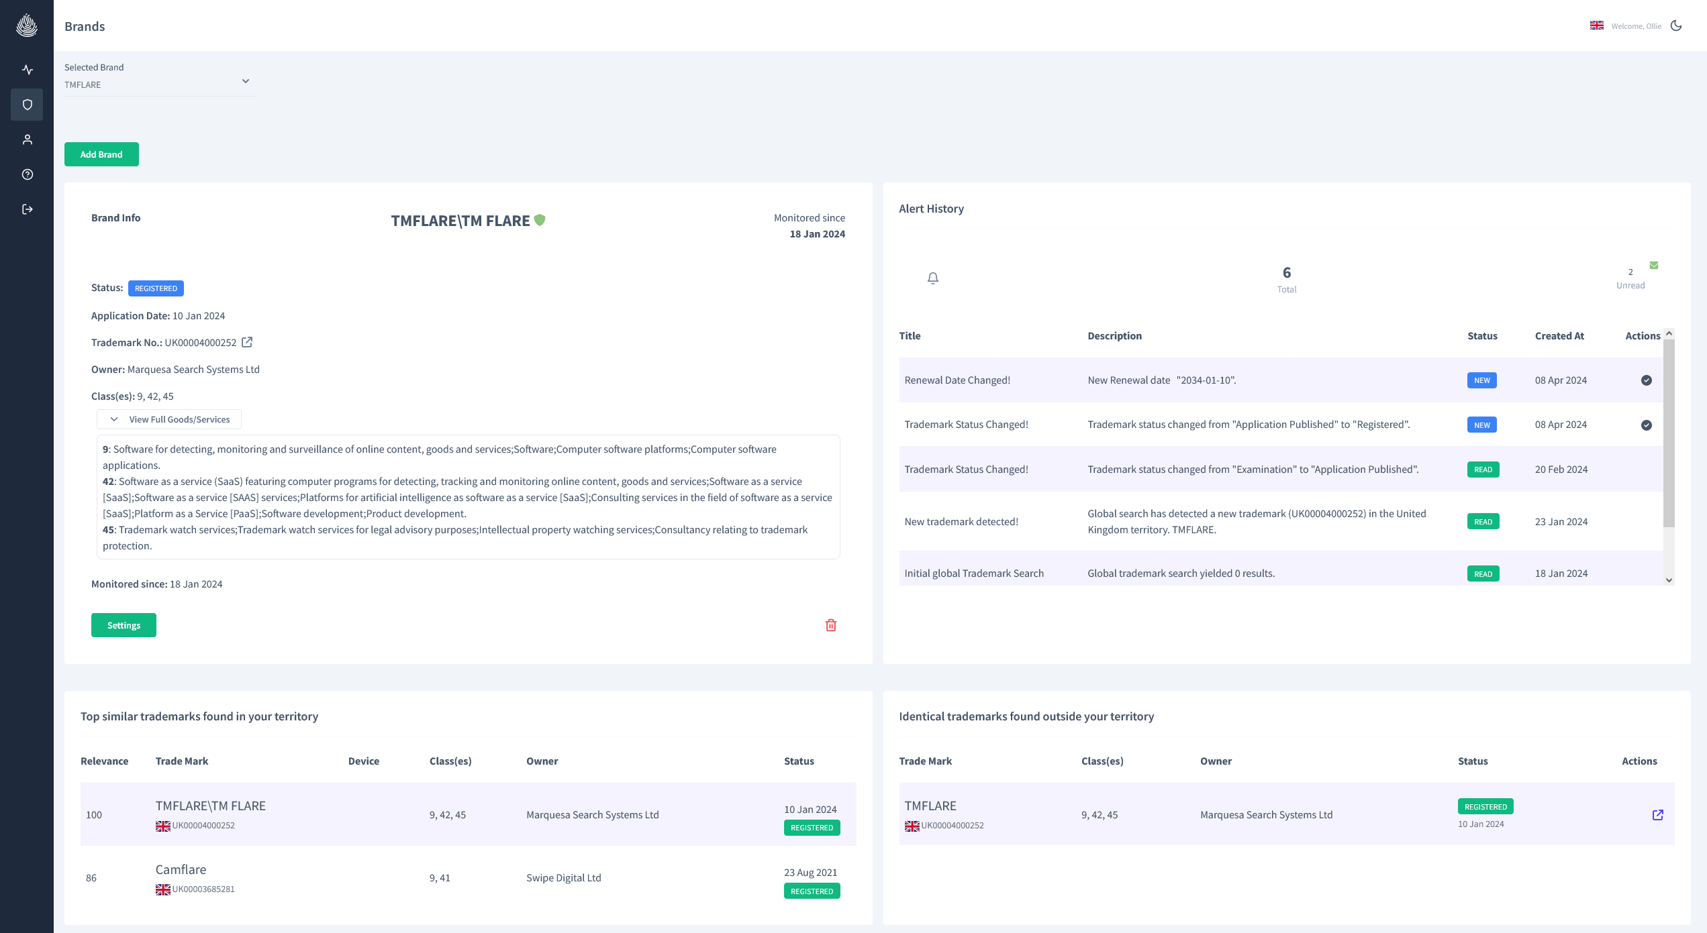Viewport: 1707px width, 933px height.
Task: Click the Add Brand button
Action: (x=101, y=154)
